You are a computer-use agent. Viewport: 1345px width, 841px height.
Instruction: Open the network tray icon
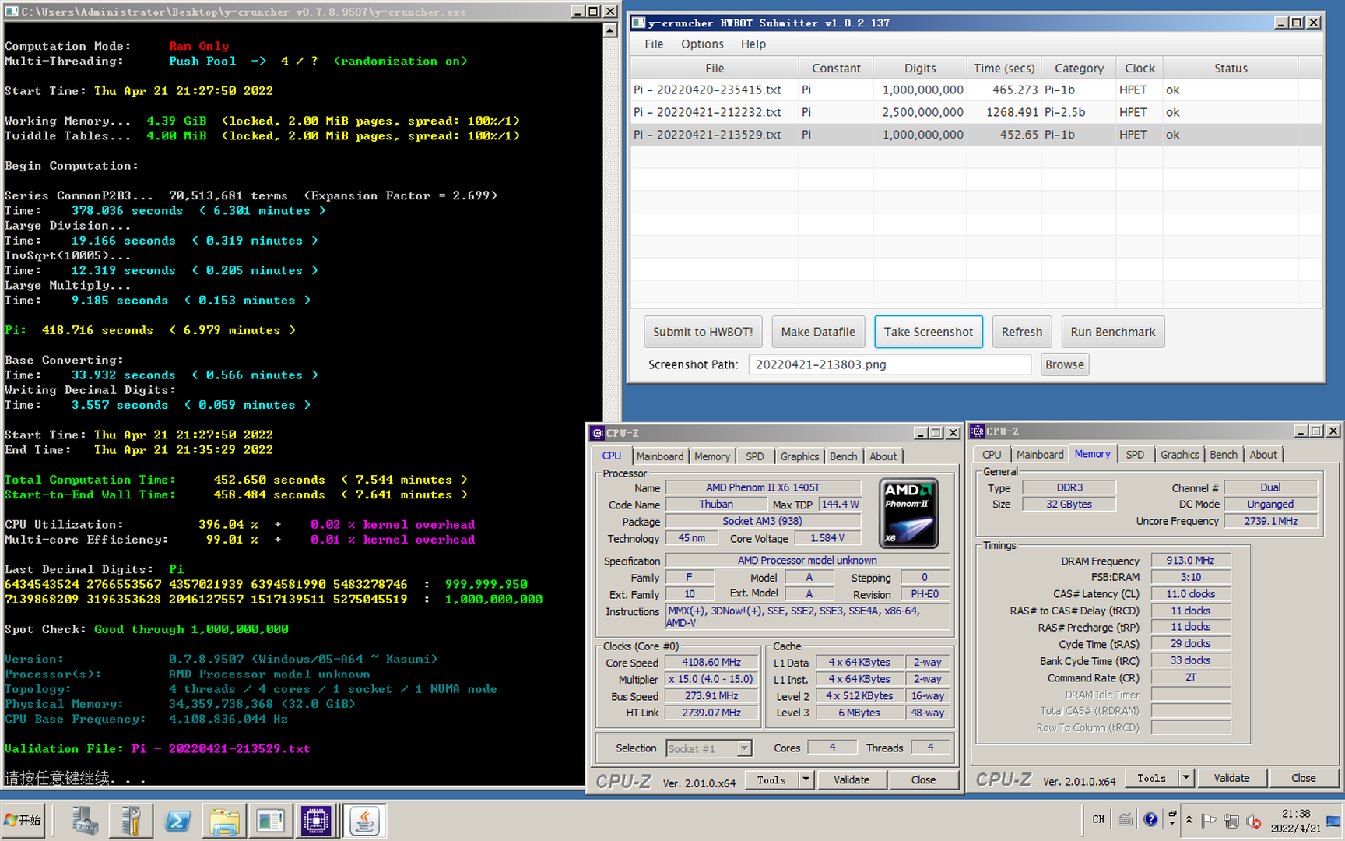(x=1231, y=821)
